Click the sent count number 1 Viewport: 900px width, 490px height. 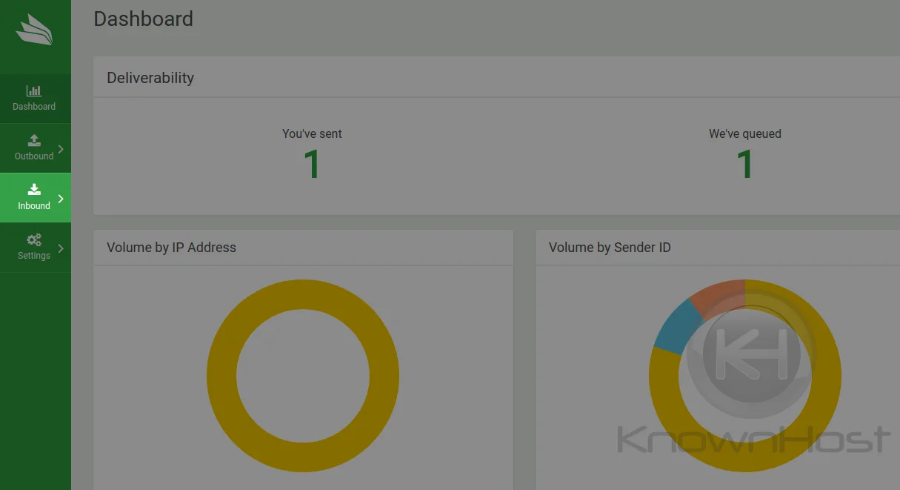[x=312, y=165]
